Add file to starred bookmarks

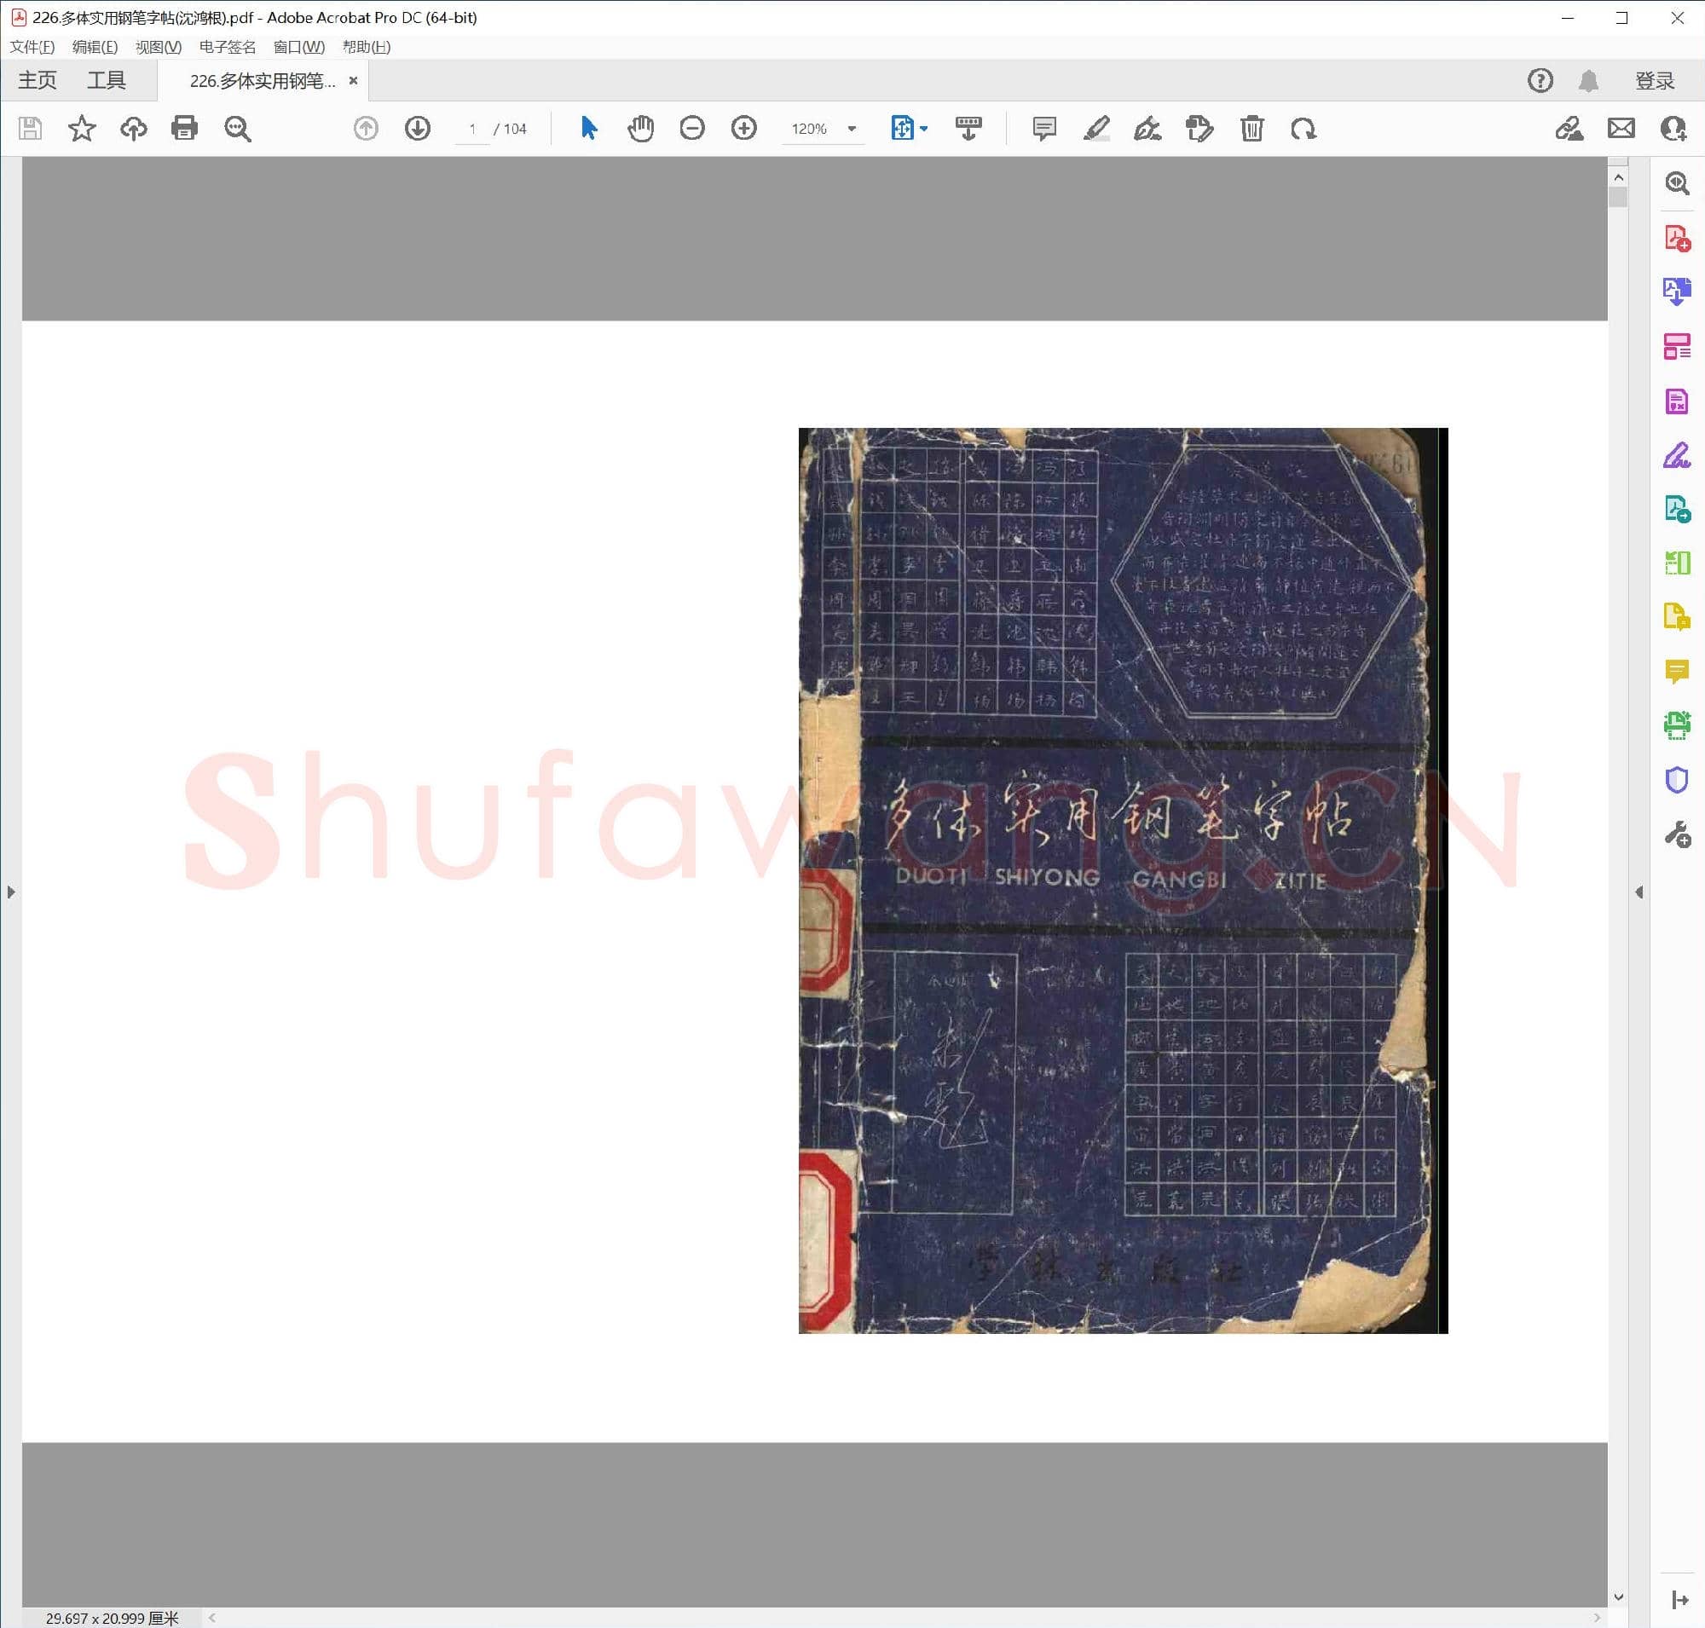[82, 129]
